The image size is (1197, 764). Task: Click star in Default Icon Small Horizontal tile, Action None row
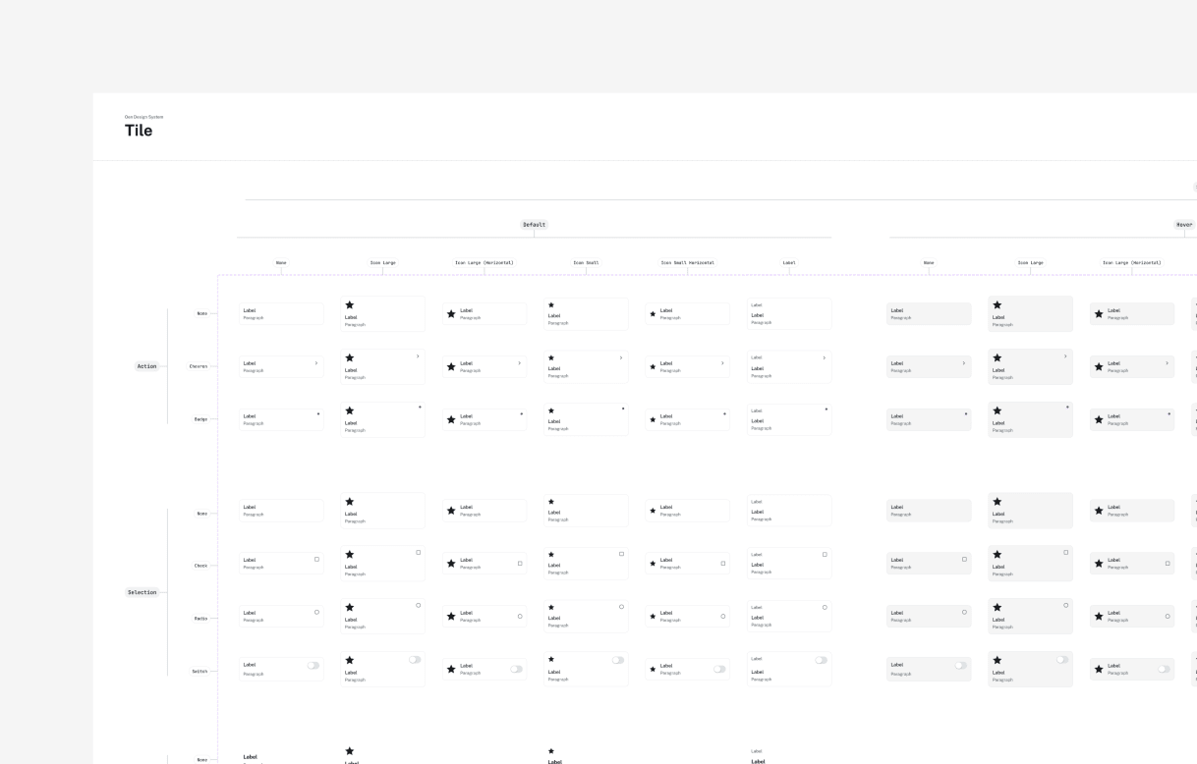(653, 314)
